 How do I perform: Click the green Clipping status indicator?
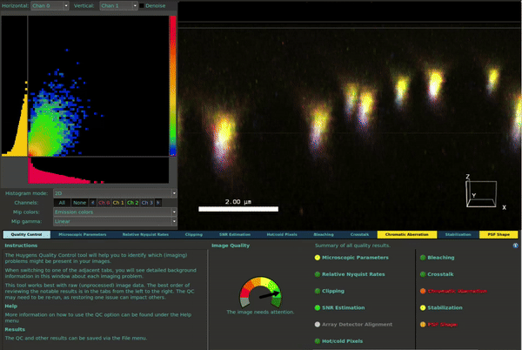point(318,291)
